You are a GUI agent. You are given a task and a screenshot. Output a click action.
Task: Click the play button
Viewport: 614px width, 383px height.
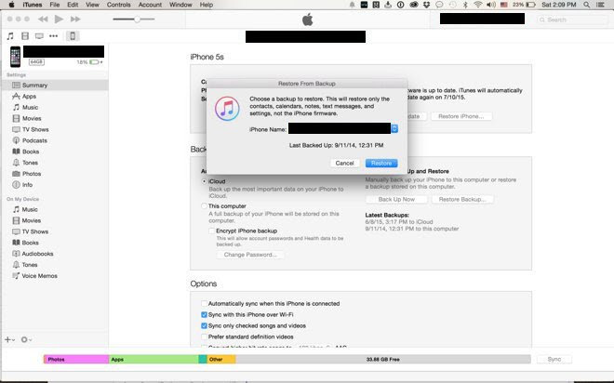click(x=59, y=19)
